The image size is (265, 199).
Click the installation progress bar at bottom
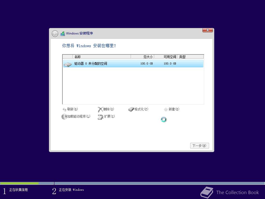click(x=132, y=183)
